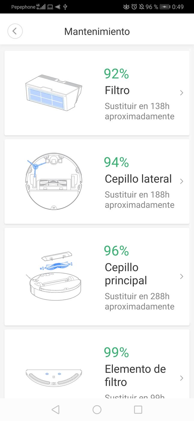Screen dimensions: 194x421
Task: Open Elemento de filtro chevron
Action: pyautogui.click(x=181, y=378)
